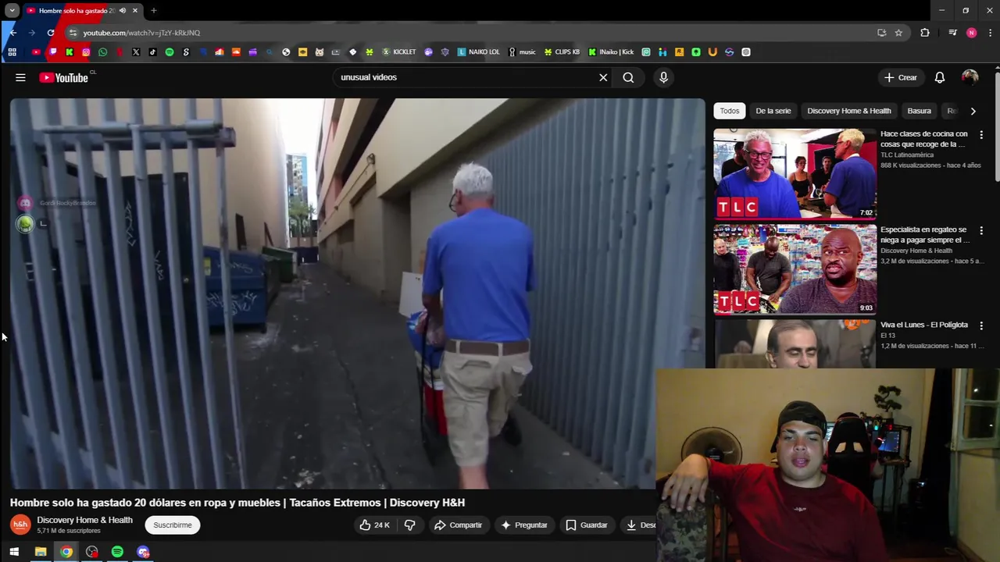The height and width of the screenshot is (562, 1000).
Task: Open the WhatsApp bookmark
Action: pyautogui.click(x=102, y=52)
